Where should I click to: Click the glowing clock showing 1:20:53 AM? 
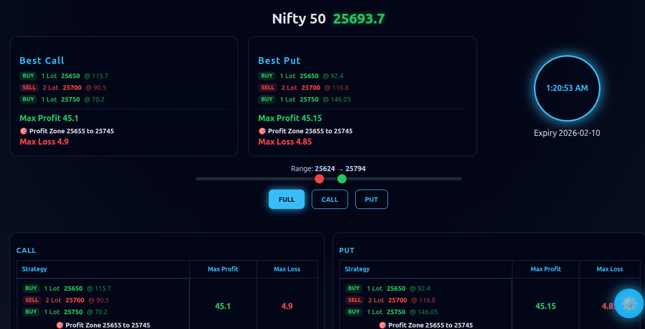pos(567,88)
